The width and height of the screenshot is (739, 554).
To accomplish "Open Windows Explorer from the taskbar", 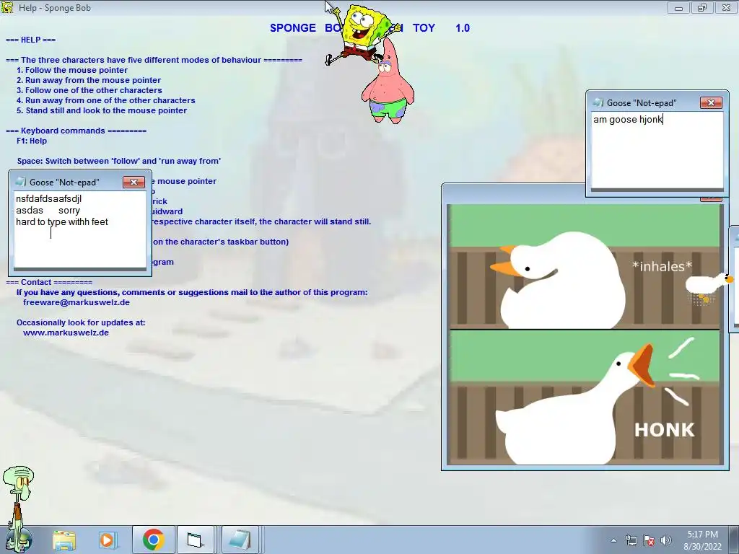I will click(x=64, y=540).
